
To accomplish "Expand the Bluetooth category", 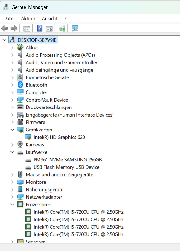I will pyautogui.click(x=12, y=85).
